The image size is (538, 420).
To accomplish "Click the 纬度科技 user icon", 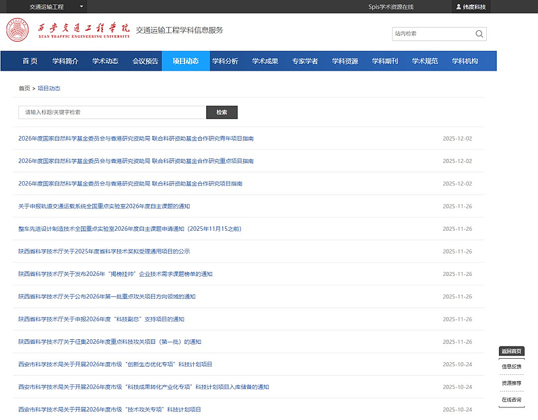I will [x=459, y=7].
